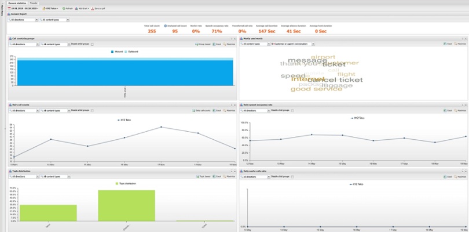This screenshot has height=232, width=469.
Task: Click the 71% Speech occupancy rate value
Action: tap(217, 31)
